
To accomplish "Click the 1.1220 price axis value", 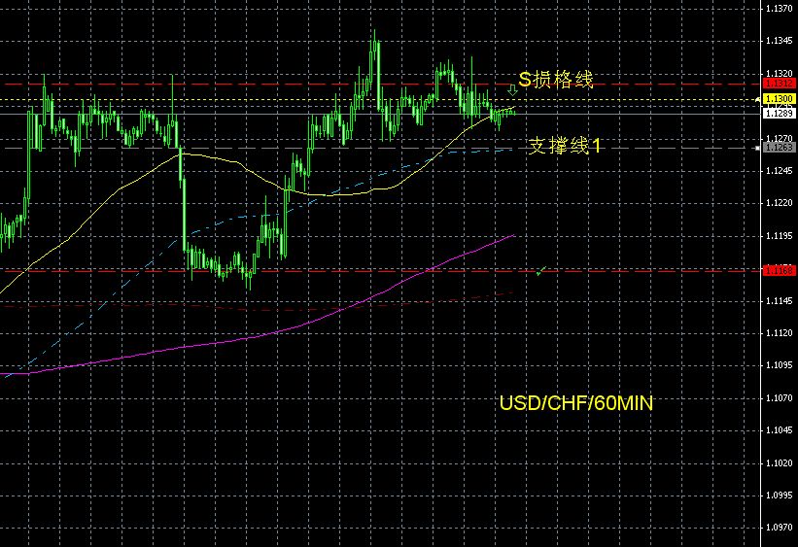I will point(780,203).
